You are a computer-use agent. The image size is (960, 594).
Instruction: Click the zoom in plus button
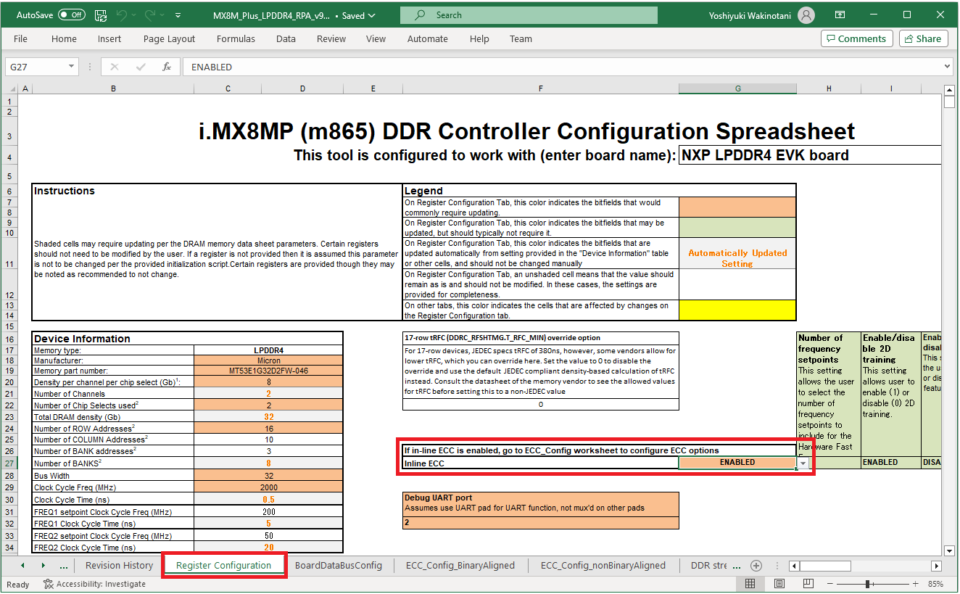pos(916,584)
